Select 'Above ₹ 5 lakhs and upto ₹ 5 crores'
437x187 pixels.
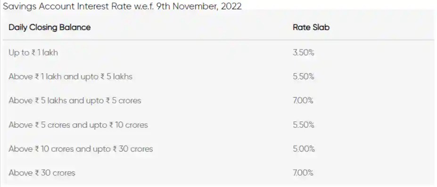click(75, 100)
